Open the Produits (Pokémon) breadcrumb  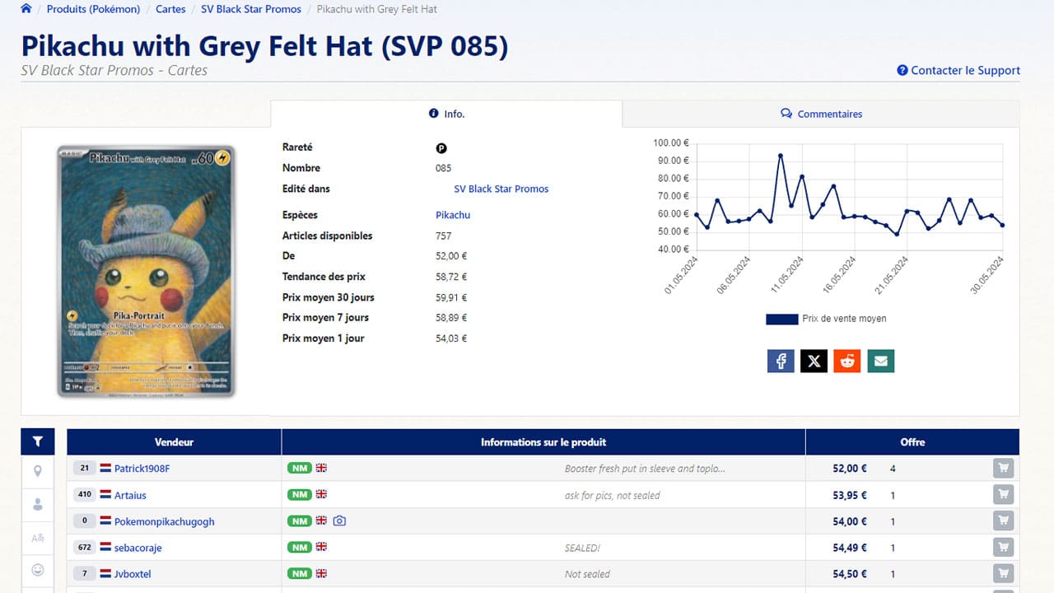click(x=93, y=9)
